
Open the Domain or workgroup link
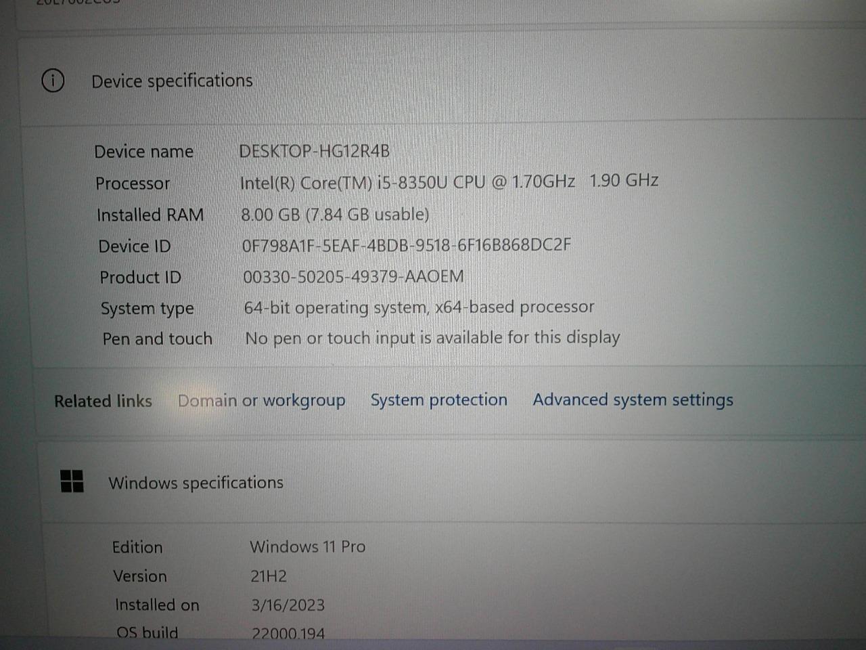(261, 401)
